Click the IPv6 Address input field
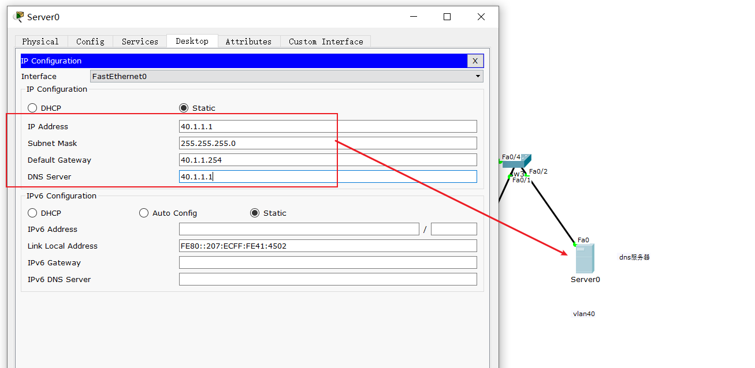755x368 pixels. (299, 229)
